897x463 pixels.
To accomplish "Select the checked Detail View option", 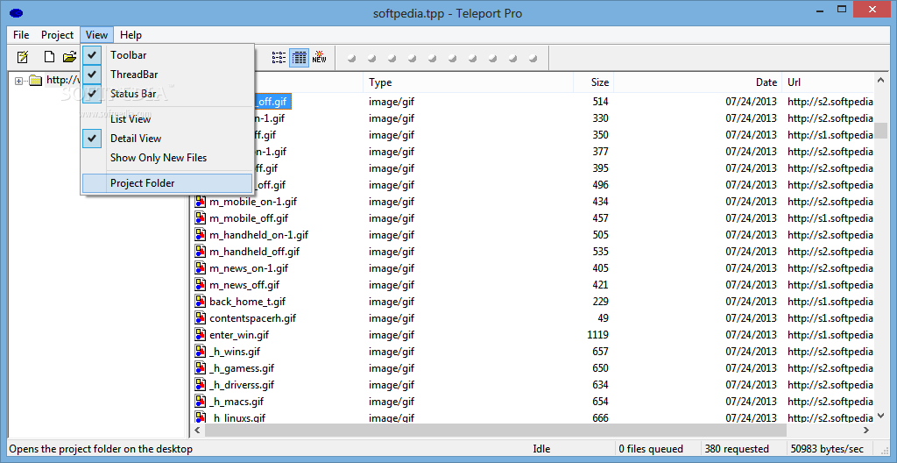I will point(166,138).
